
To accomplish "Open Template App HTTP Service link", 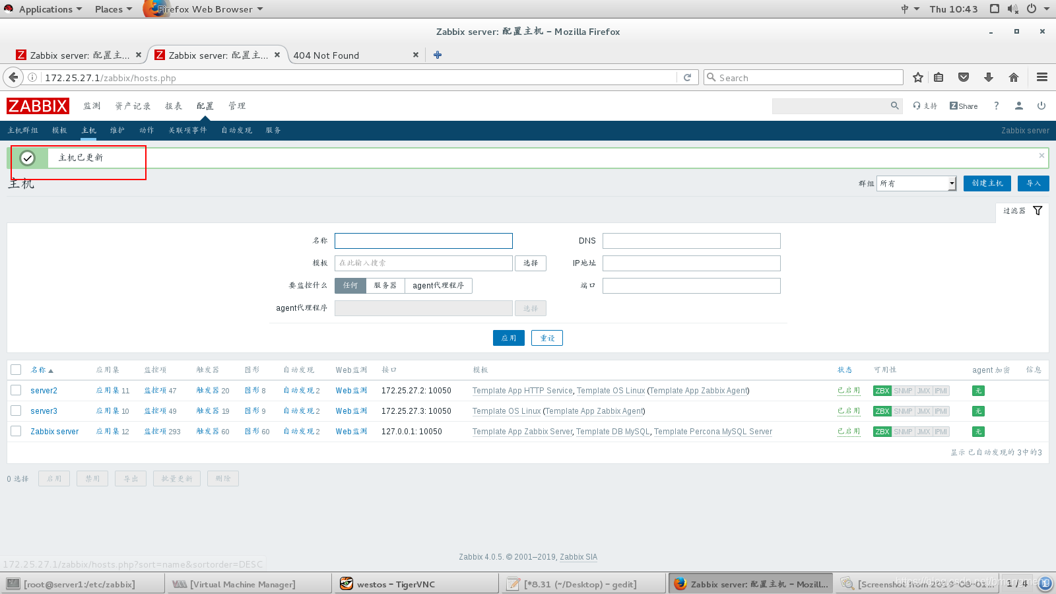I will (x=523, y=391).
